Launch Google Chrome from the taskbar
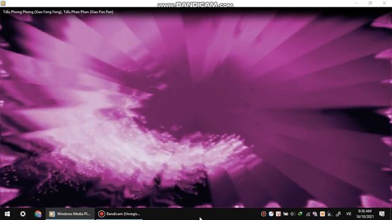The image size is (392, 220). point(38,214)
